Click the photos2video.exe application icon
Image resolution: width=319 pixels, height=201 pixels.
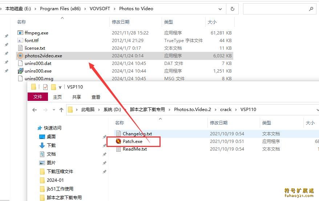[20, 56]
